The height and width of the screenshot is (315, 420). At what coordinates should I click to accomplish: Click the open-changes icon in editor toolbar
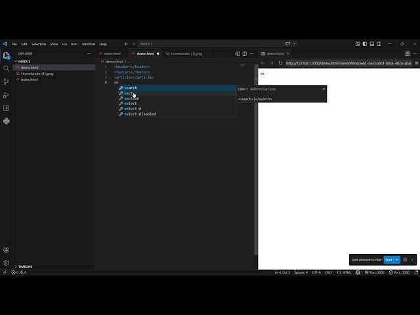(238, 54)
